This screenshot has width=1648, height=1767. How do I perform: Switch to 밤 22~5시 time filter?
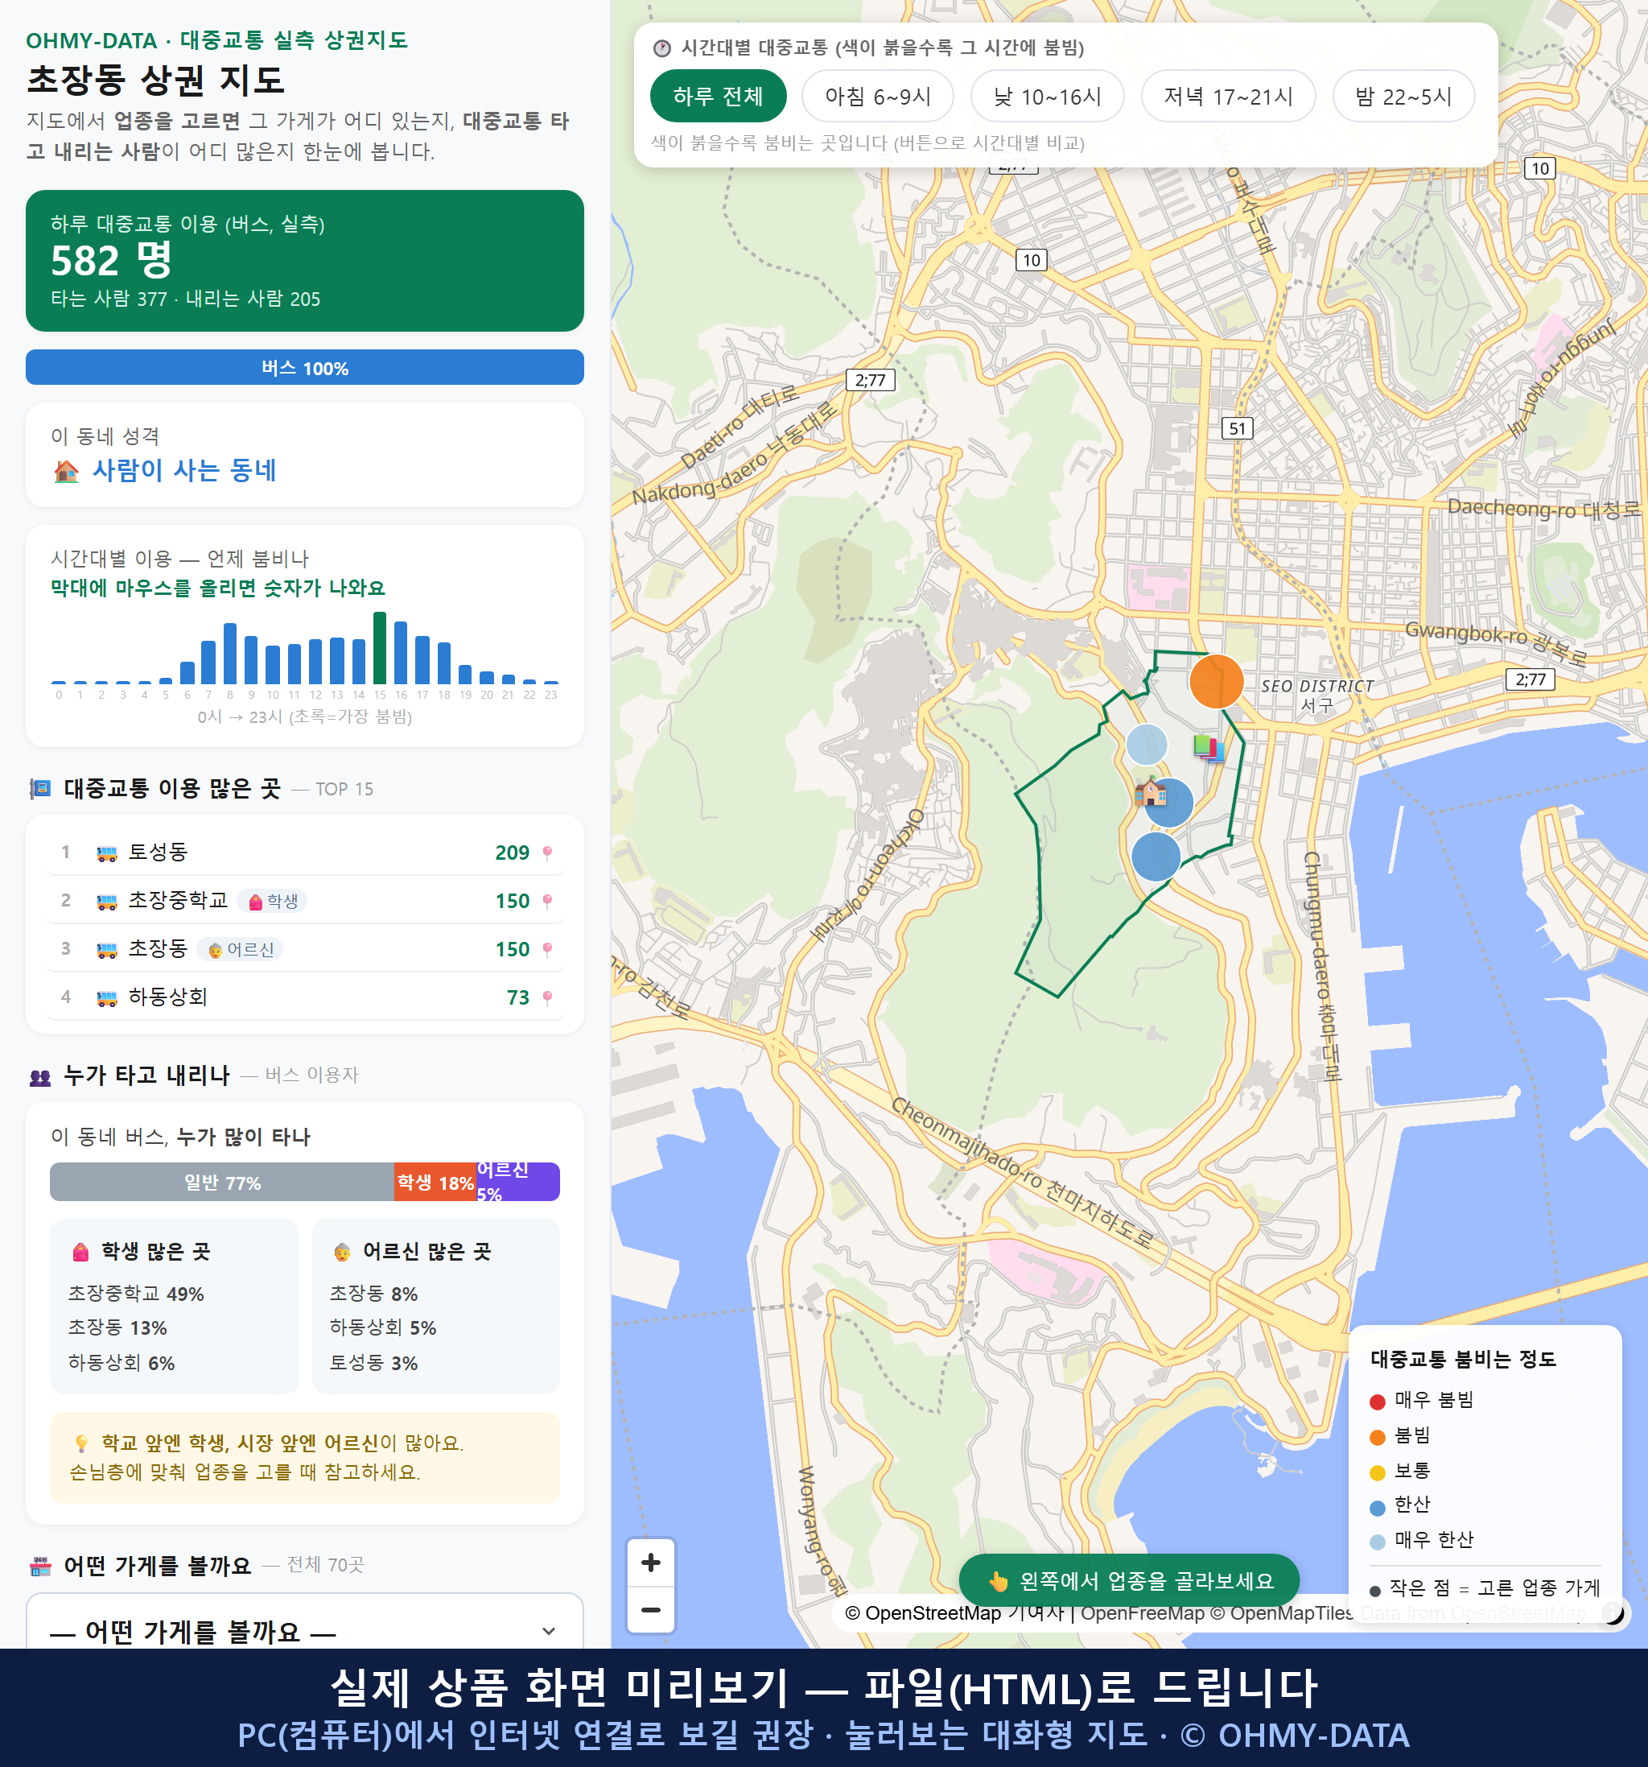coord(1403,96)
